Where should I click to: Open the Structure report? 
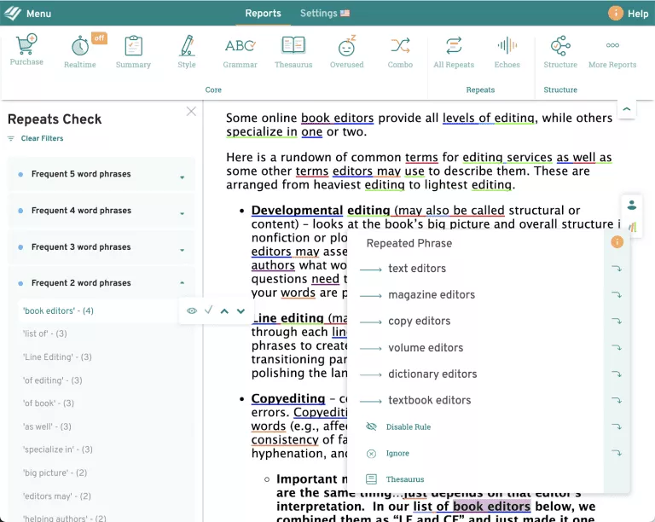point(560,52)
